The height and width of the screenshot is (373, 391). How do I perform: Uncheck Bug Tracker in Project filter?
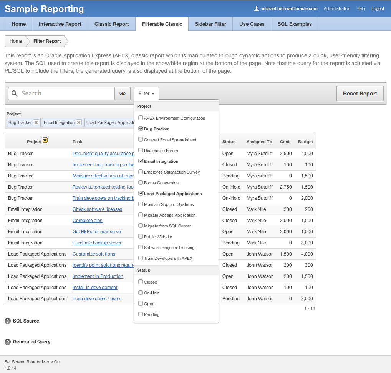click(141, 129)
